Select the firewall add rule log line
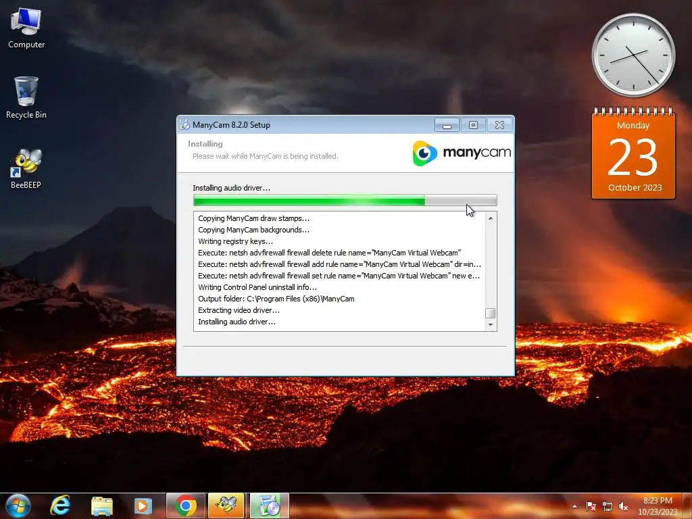 339,264
